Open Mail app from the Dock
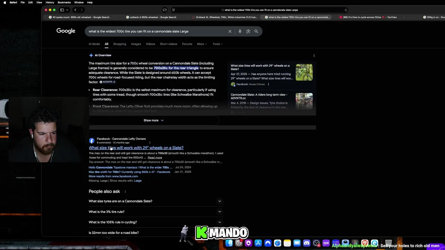Screen dimensions: 445x250 [297, 243]
